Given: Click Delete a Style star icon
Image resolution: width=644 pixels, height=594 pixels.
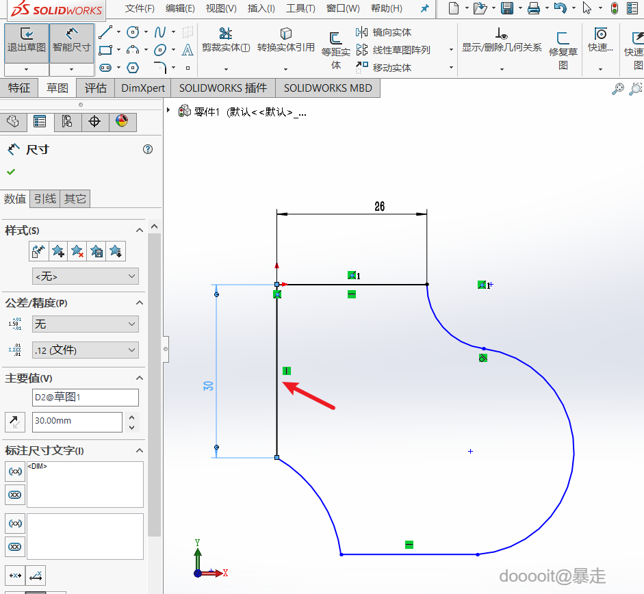Looking at the screenshot, I should point(77,251).
